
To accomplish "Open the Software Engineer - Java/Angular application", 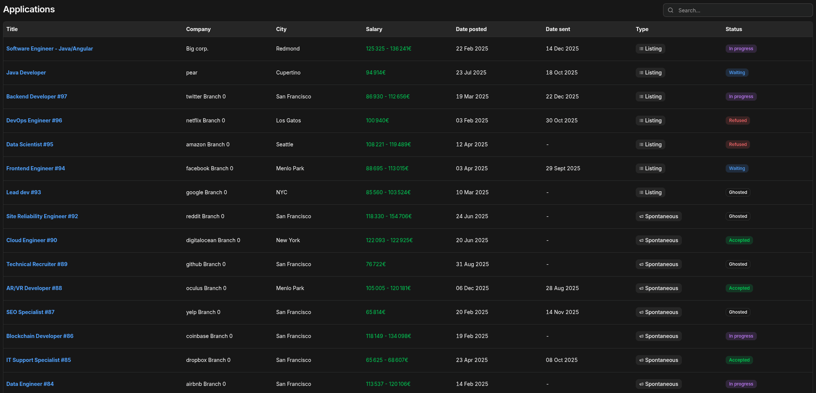I will (49, 49).
